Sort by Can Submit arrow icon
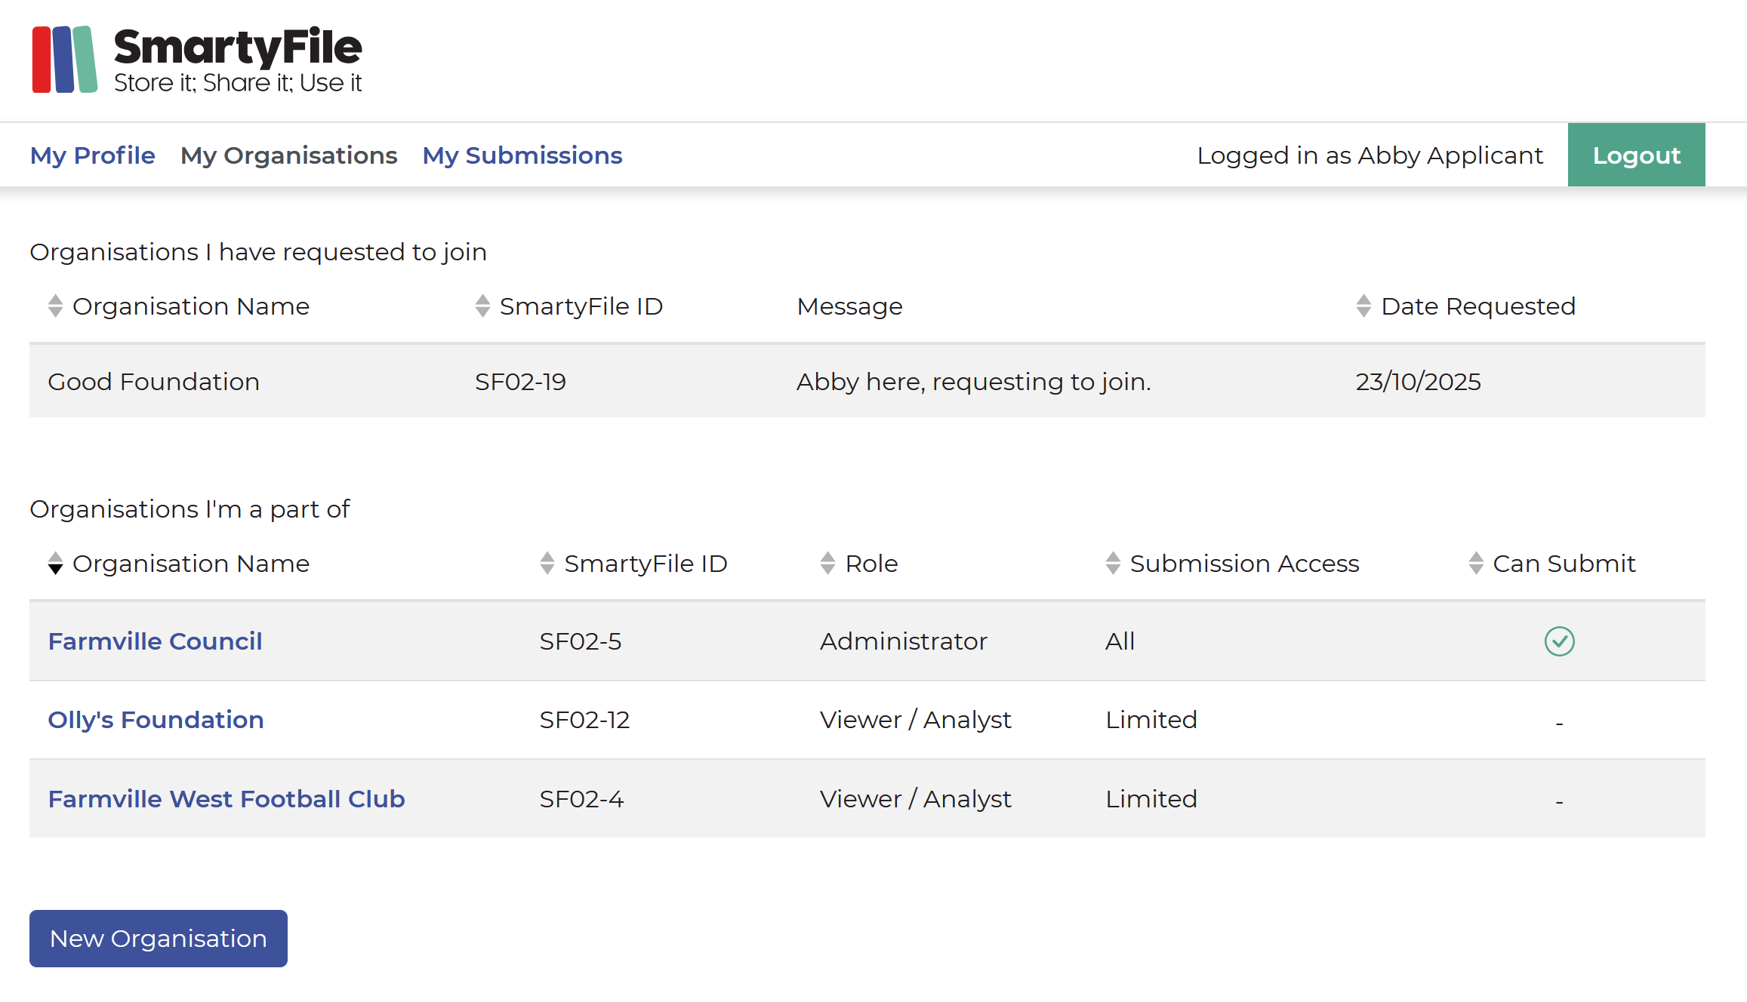The image size is (1747, 1002). pyautogui.click(x=1476, y=564)
